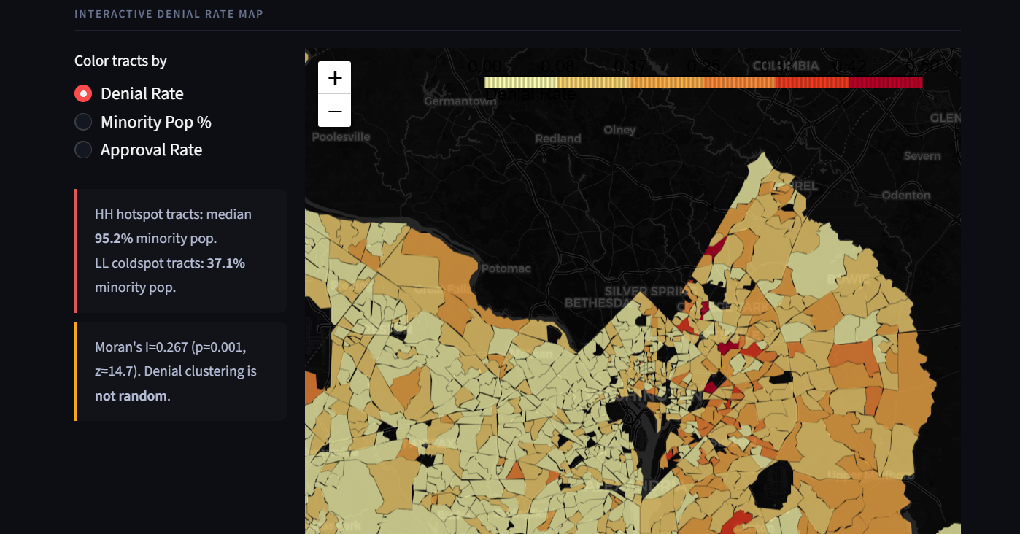Image resolution: width=1020 pixels, height=534 pixels.
Task: Select the Minority Pop % radio option
Action: 143,122
